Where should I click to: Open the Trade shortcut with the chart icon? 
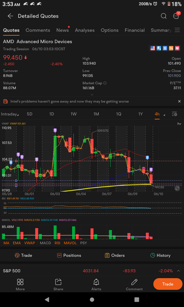(x=23, y=255)
